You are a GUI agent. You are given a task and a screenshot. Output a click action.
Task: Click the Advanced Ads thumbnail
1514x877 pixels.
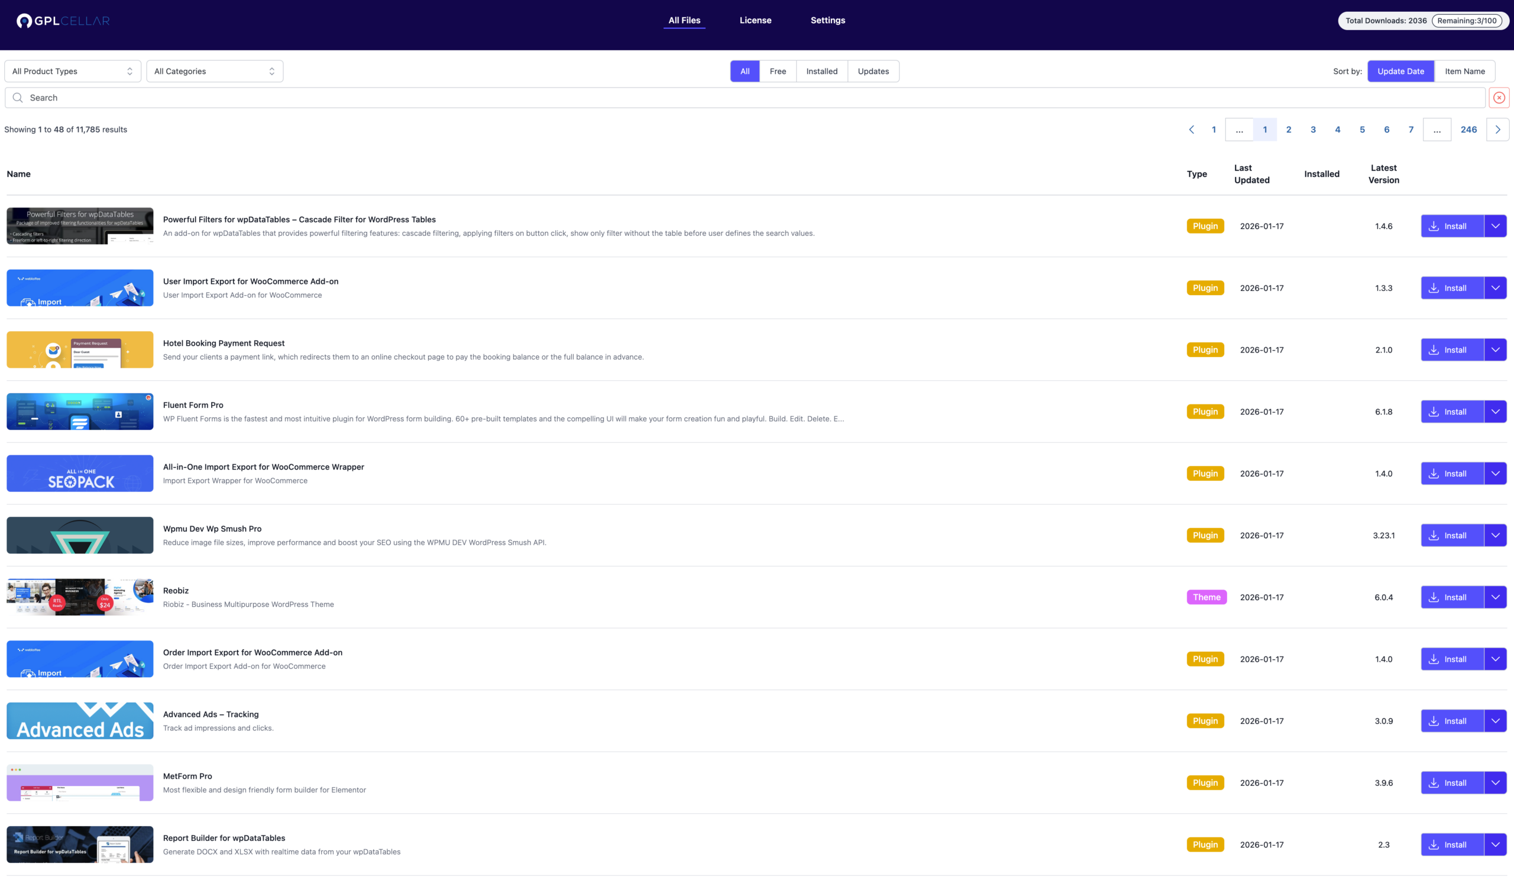click(80, 721)
